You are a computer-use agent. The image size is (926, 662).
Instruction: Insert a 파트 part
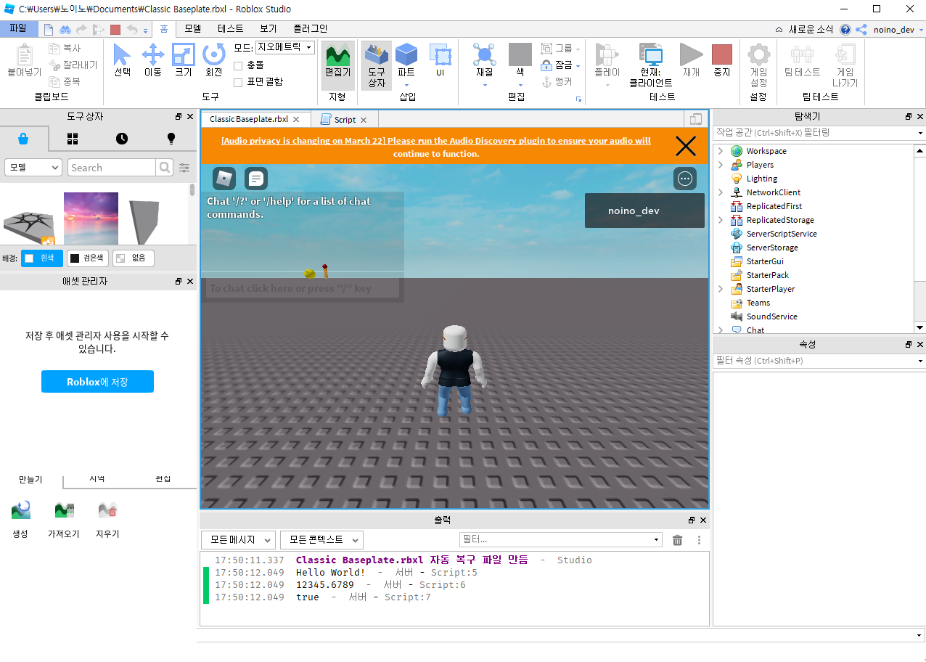pos(406,61)
